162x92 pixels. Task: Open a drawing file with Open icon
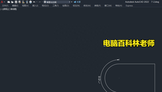coord(12,2)
